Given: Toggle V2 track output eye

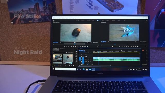Looking at the screenshot, I should click(x=87, y=56).
